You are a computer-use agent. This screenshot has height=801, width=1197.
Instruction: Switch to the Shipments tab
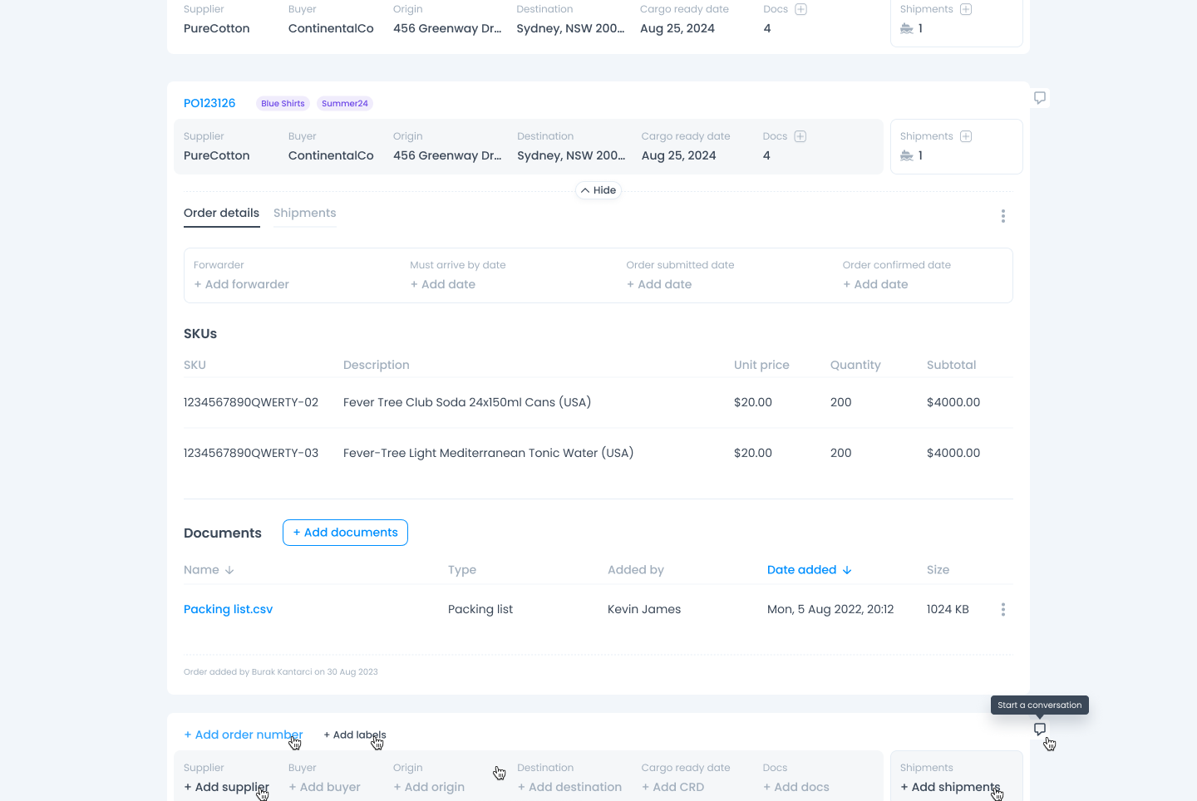click(x=304, y=213)
